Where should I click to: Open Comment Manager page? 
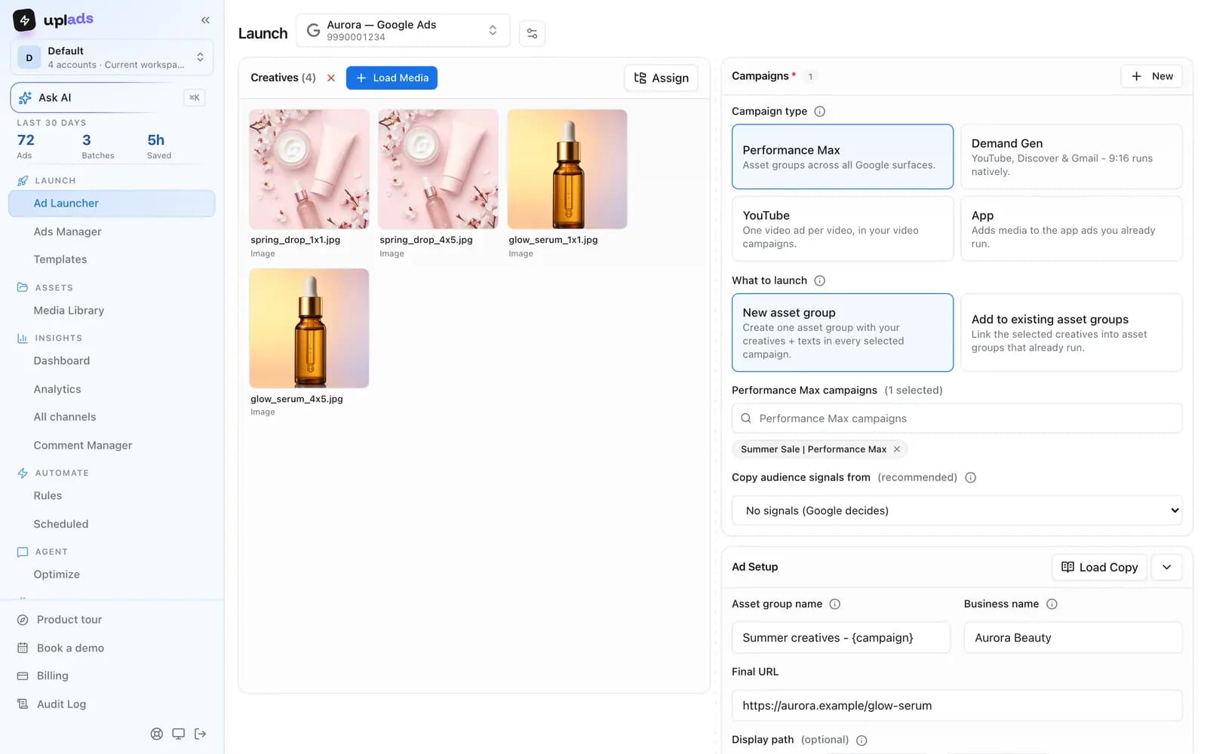[x=112, y=446]
